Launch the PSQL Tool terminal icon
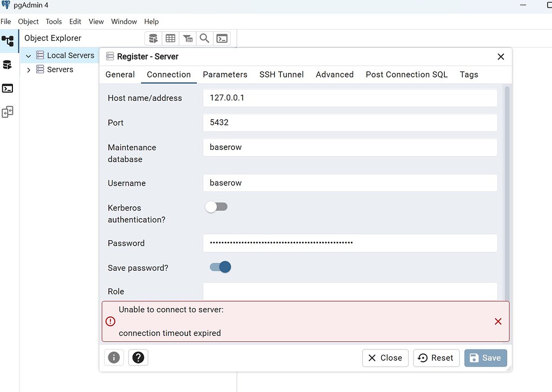The width and height of the screenshot is (552, 392). coord(222,38)
